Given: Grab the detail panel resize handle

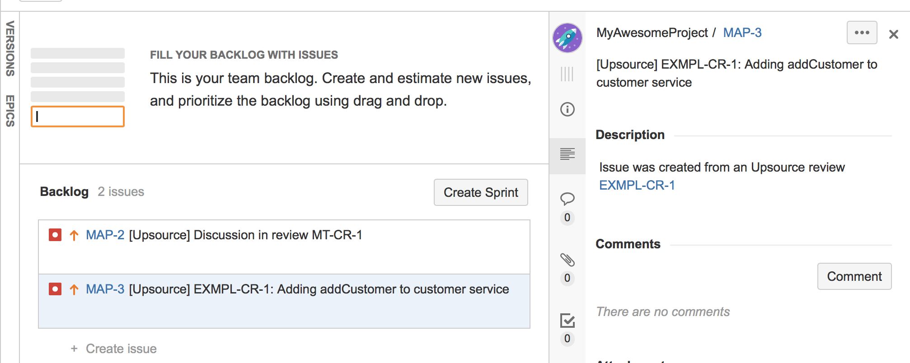Looking at the screenshot, I should pyautogui.click(x=567, y=74).
